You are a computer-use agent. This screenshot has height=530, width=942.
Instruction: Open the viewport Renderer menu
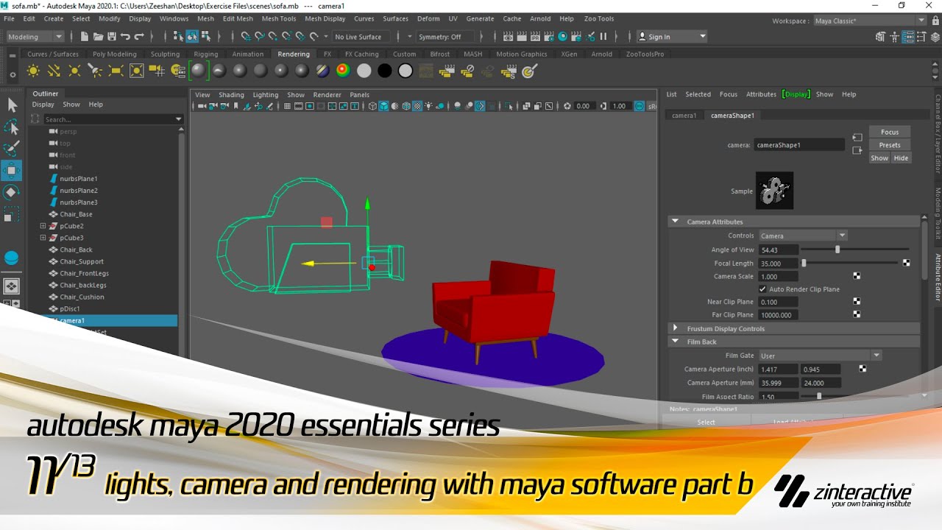point(327,94)
